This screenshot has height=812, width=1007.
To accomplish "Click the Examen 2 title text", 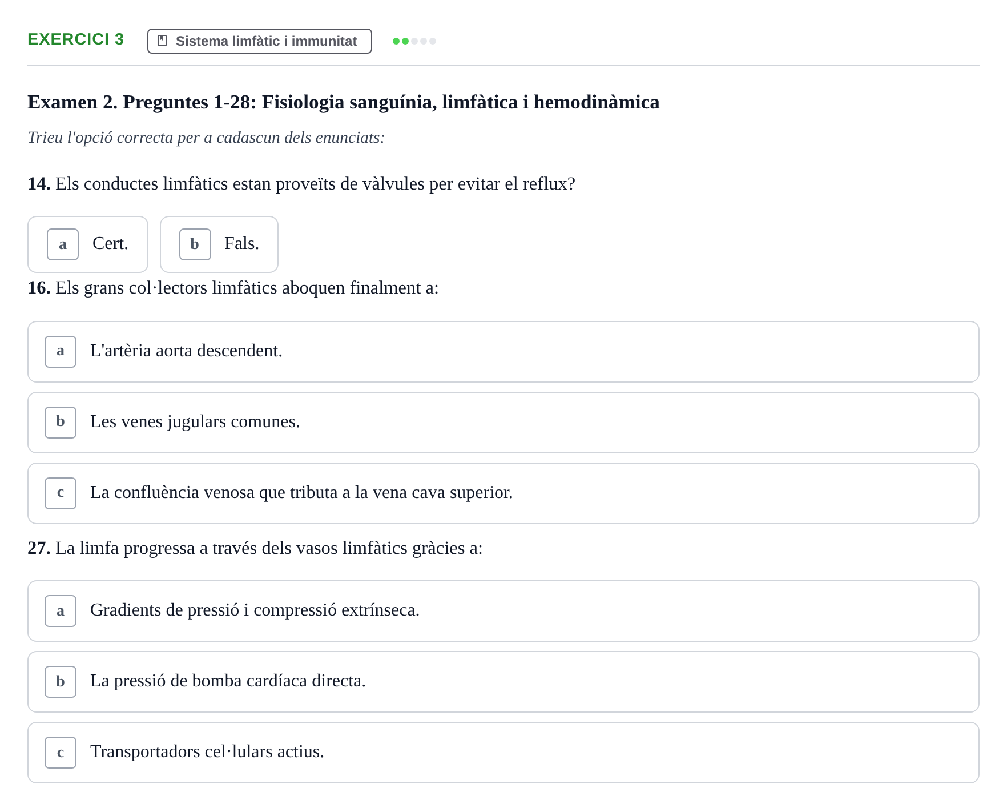I will click(344, 102).
